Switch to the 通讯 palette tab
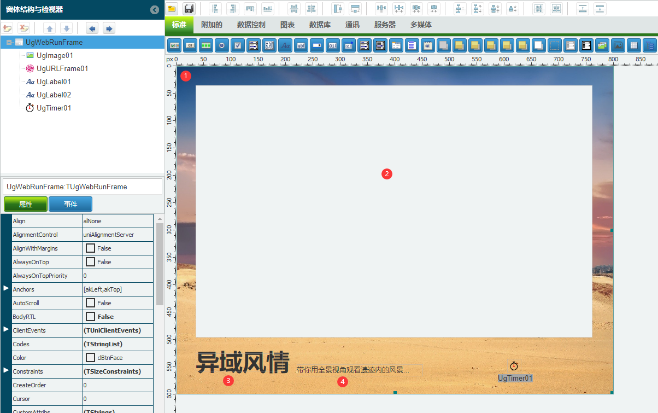This screenshot has width=658, height=413. [x=352, y=25]
